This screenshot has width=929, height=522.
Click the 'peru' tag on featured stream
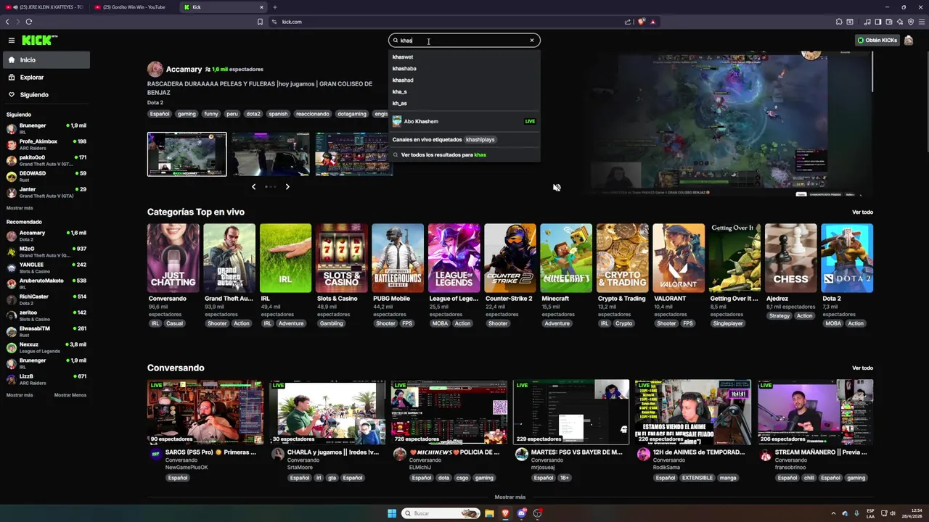click(232, 114)
